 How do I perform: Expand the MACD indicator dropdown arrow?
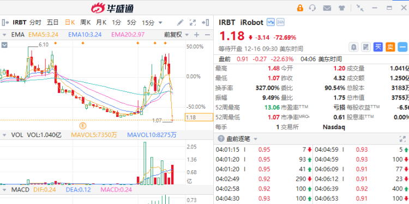coord(4,190)
